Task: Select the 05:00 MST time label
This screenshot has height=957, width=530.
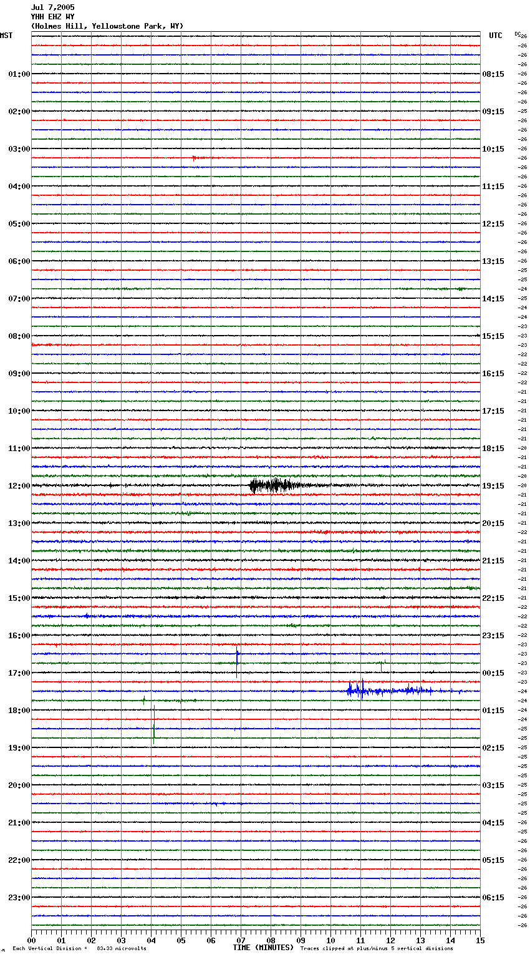Action: pos(19,224)
